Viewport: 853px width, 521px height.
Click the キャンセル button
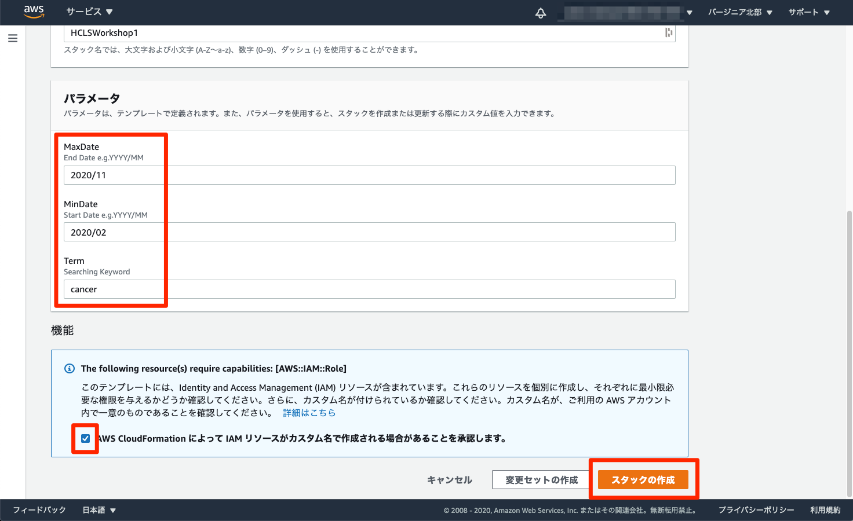(450, 480)
